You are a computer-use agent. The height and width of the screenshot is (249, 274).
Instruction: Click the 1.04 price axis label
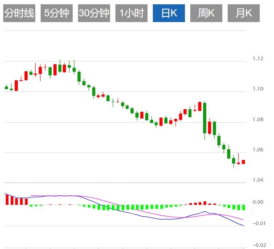(258, 180)
